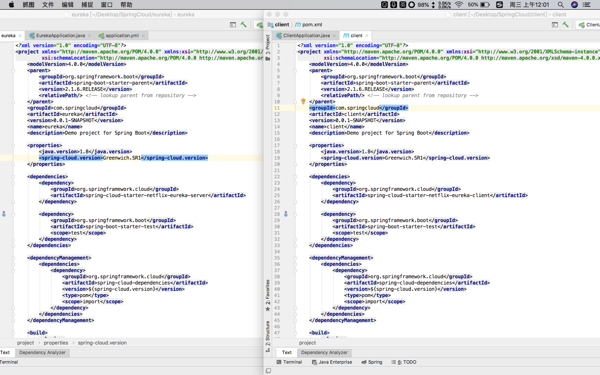Click the Build hammer icon in eureka window
Screen dimensions: 600x375
point(244,25)
